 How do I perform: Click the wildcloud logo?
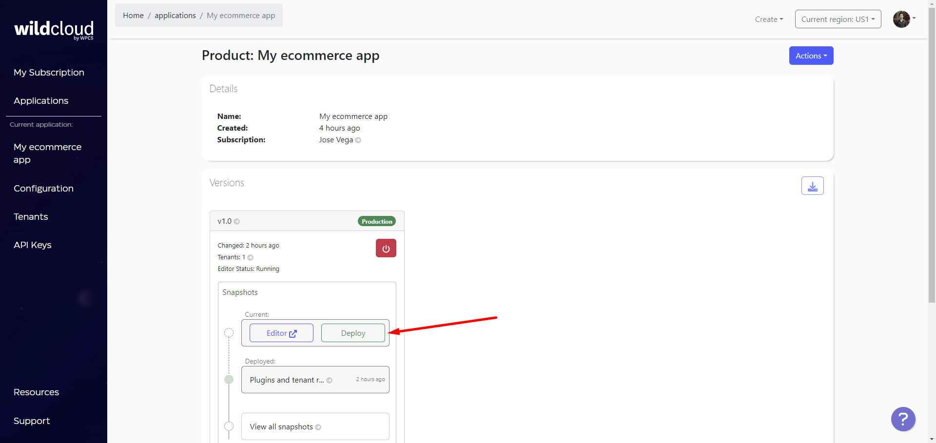coord(54,30)
